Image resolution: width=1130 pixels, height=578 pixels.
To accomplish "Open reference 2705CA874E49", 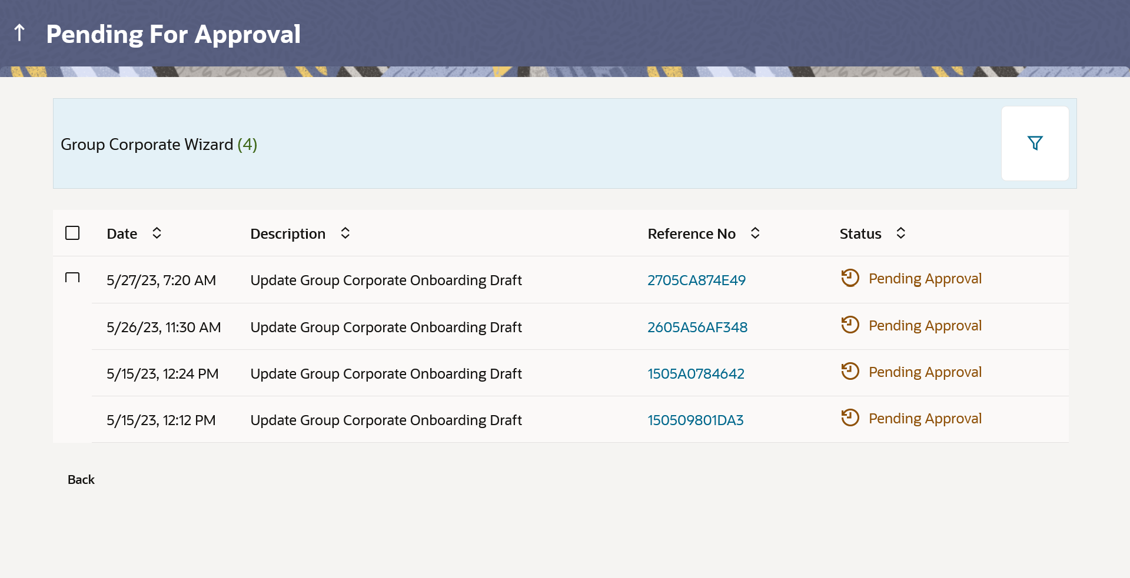I will click(x=696, y=280).
